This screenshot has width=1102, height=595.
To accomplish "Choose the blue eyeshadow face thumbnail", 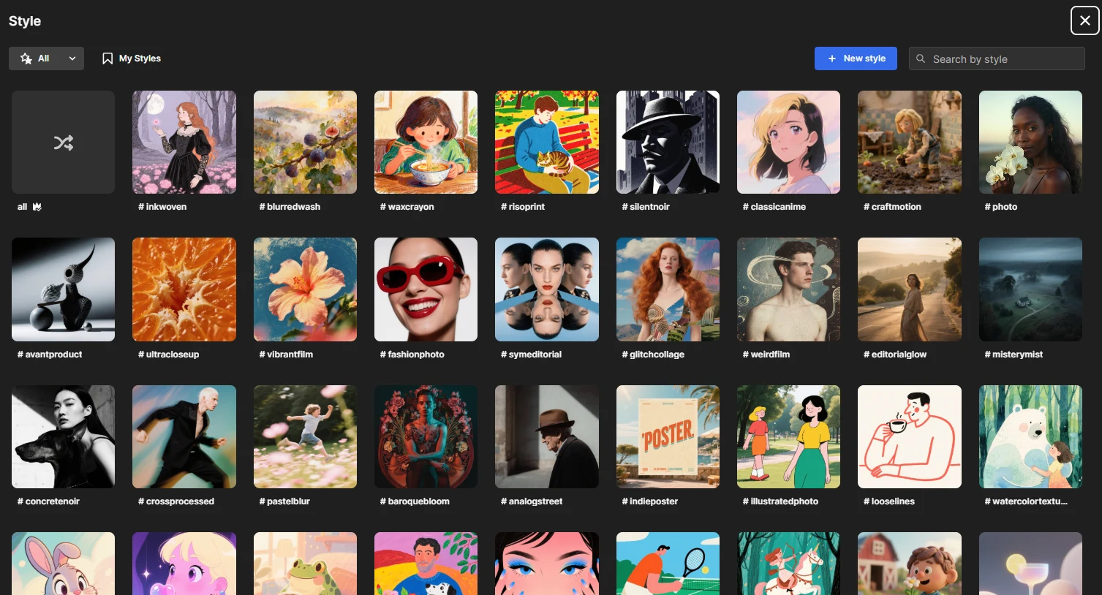I will [547, 564].
